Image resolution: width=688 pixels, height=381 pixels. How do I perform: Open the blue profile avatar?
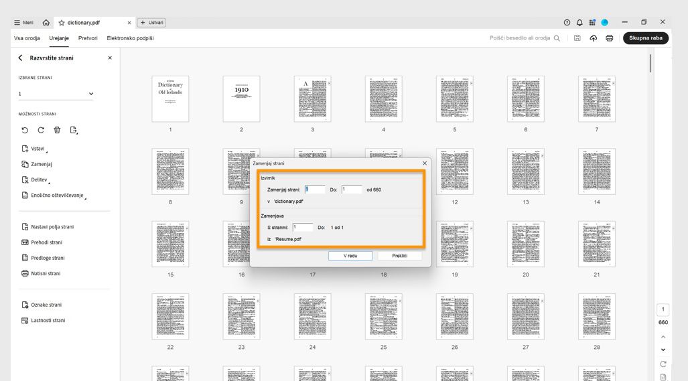point(605,22)
